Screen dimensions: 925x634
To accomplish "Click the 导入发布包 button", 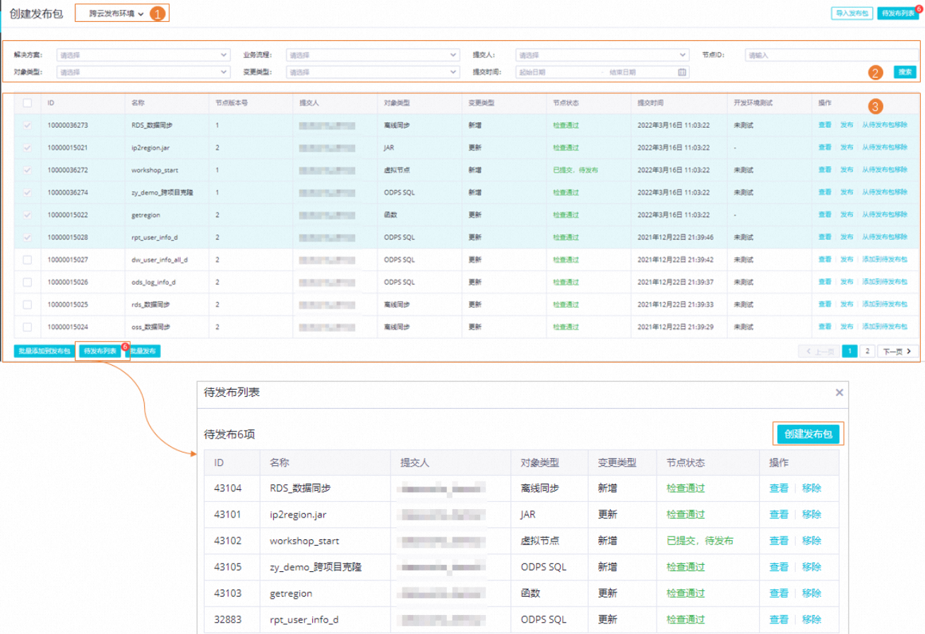I will [853, 13].
